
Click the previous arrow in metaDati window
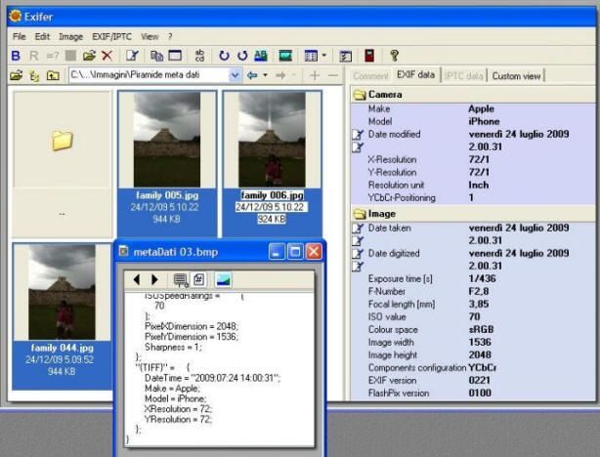[138, 280]
